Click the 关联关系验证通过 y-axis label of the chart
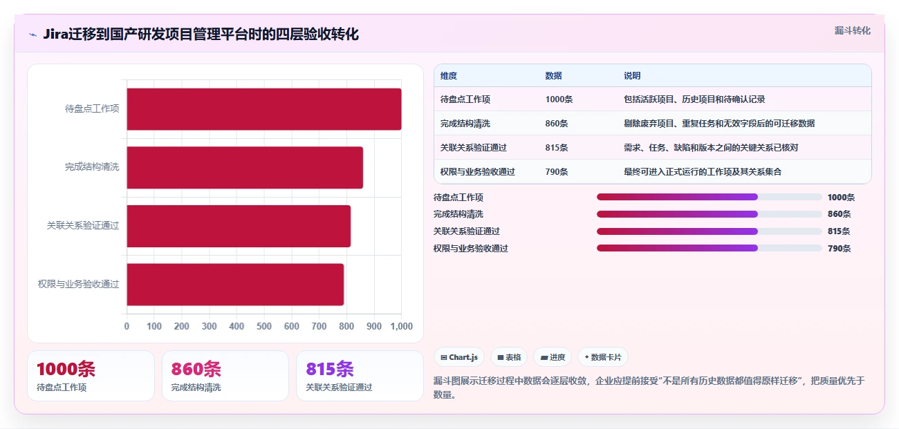Viewport: 899px width, 429px height. coord(83,225)
